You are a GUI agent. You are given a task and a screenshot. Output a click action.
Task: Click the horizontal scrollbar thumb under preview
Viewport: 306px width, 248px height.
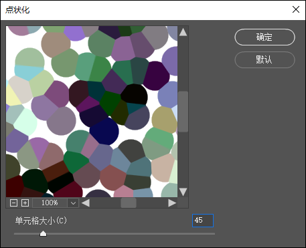click(x=129, y=203)
